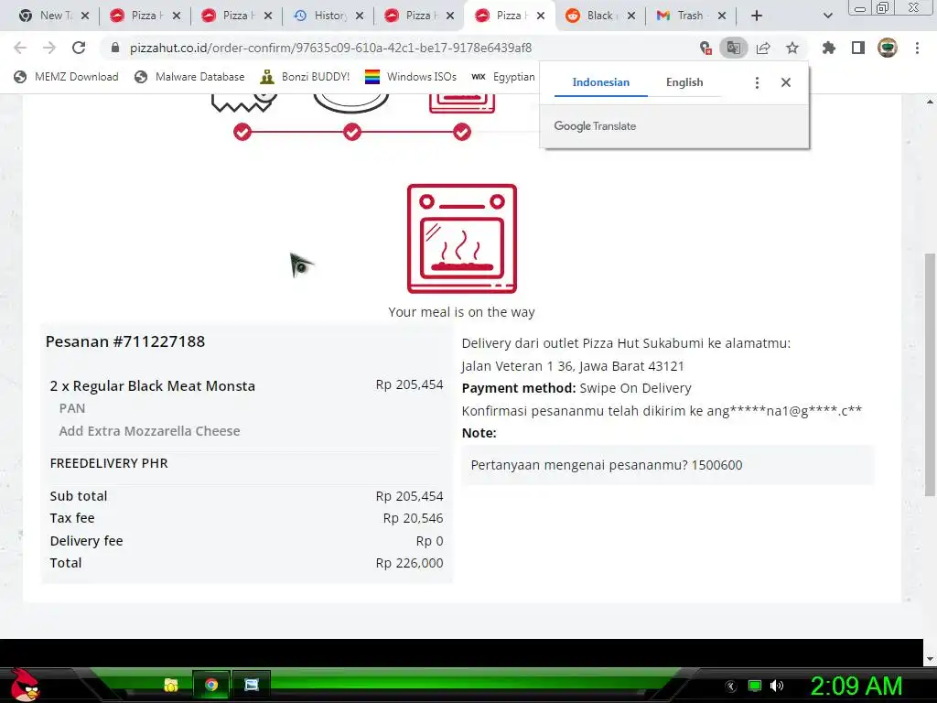The image size is (937, 703).
Task: Toggle the Google Translate icon in address bar
Action: (x=734, y=48)
